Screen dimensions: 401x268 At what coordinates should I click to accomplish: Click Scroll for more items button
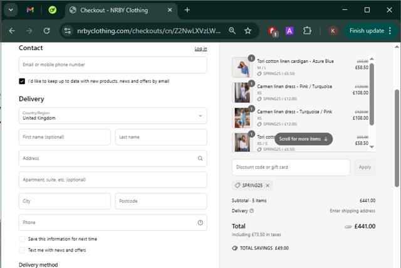(303, 139)
